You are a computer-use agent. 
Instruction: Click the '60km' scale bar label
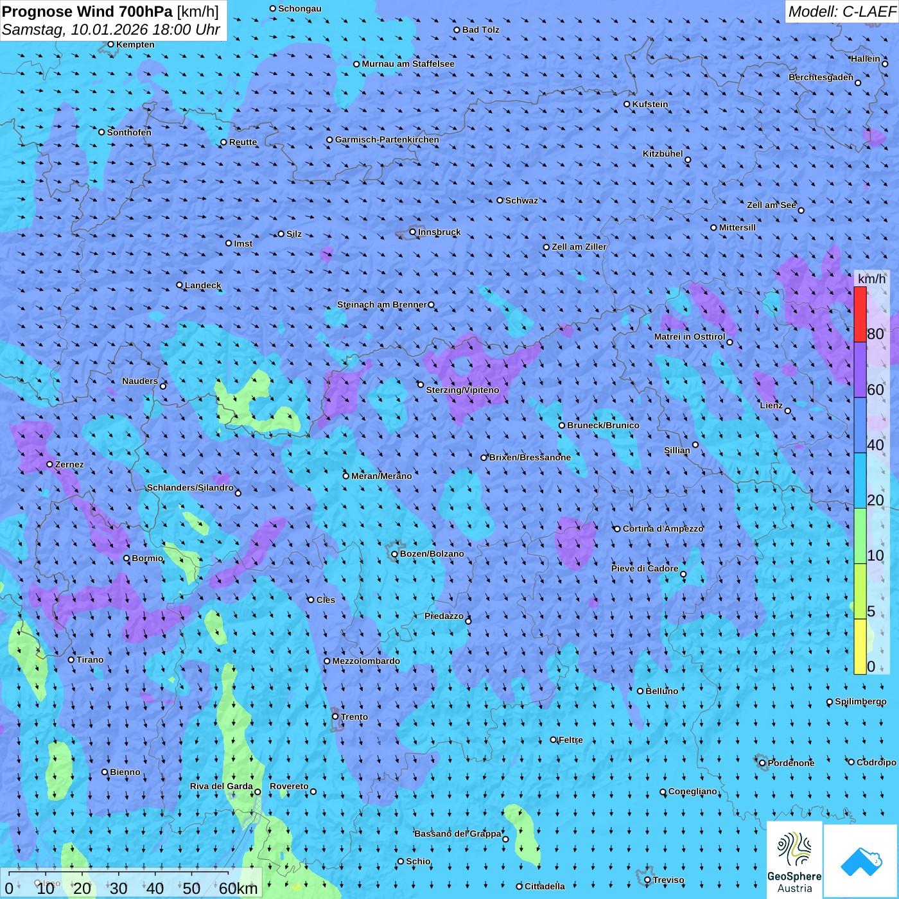[x=238, y=888]
